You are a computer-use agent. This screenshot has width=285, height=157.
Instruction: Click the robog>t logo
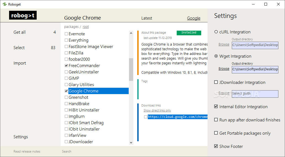coord(23,15)
